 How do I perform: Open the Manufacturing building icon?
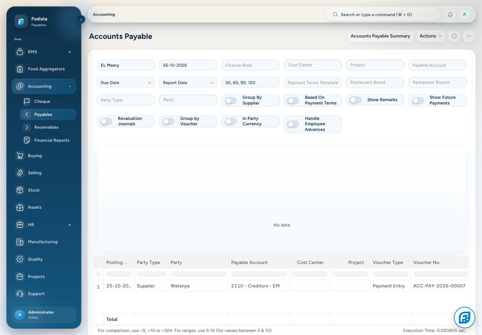20,242
